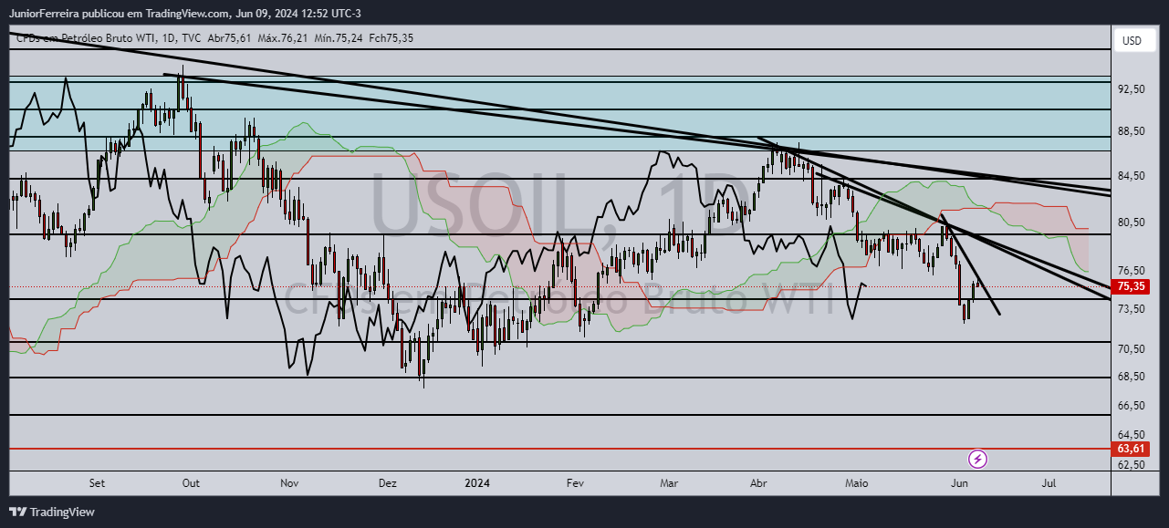Click the TVC source label in header
Screen dimensions: 1169x528
pyautogui.click(x=192, y=38)
